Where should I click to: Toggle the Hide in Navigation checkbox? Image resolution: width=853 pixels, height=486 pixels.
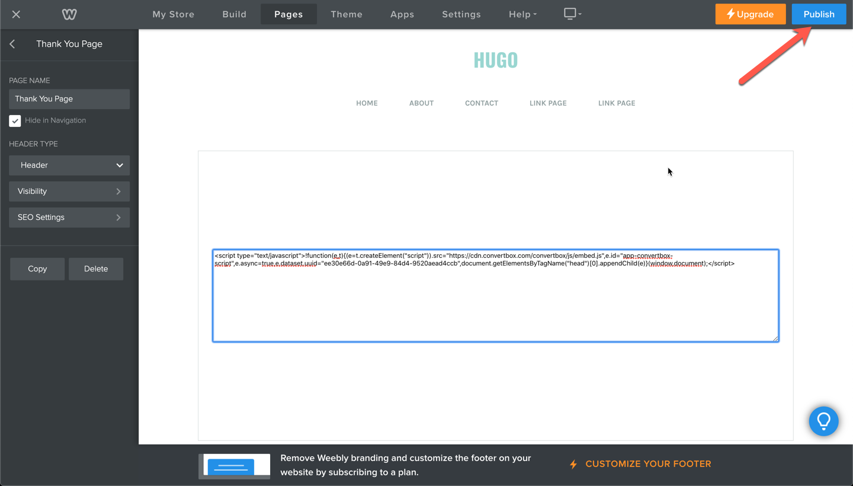tap(15, 121)
